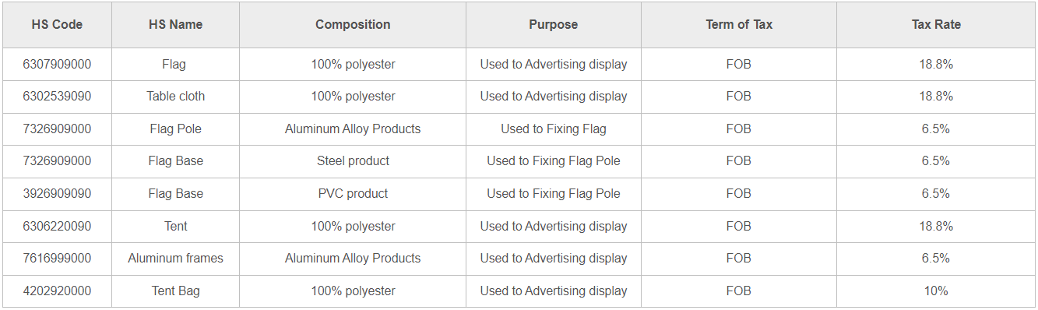Click the Term of Tax header
This screenshot has height=310, width=1038.
tap(739, 25)
